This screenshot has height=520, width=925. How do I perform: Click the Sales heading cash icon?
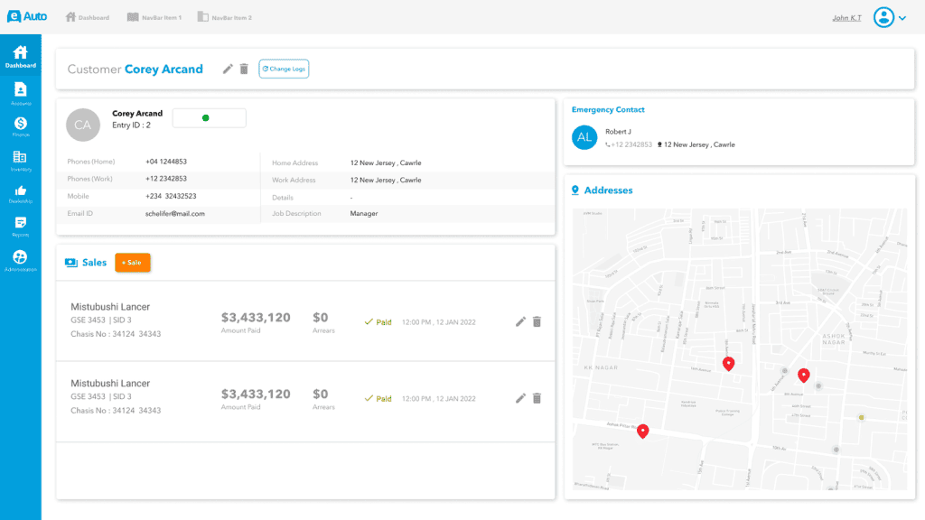(x=71, y=263)
